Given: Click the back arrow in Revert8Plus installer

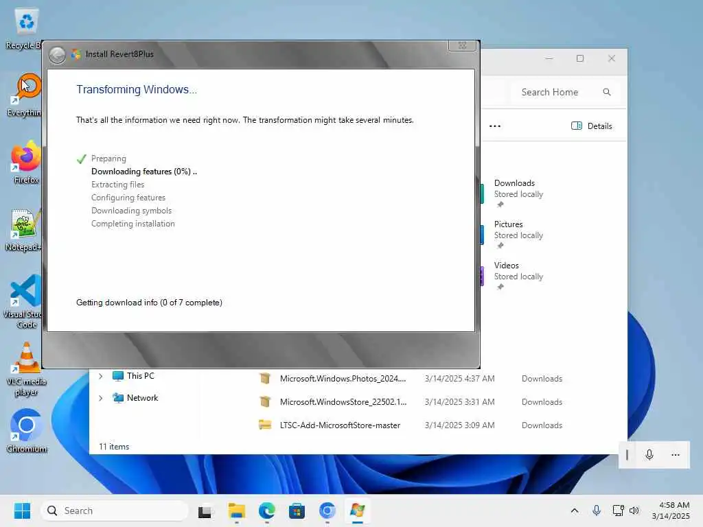Looking at the screenshot, I should tap(57, 55).
